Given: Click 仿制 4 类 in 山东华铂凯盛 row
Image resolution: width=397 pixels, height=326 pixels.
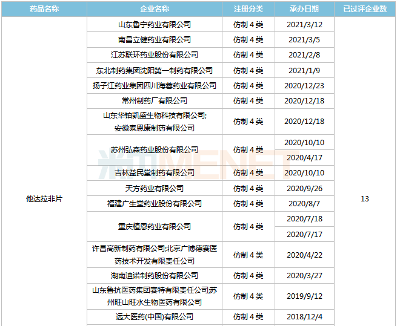Looking at the screenshot, I should tap(249, 122).
